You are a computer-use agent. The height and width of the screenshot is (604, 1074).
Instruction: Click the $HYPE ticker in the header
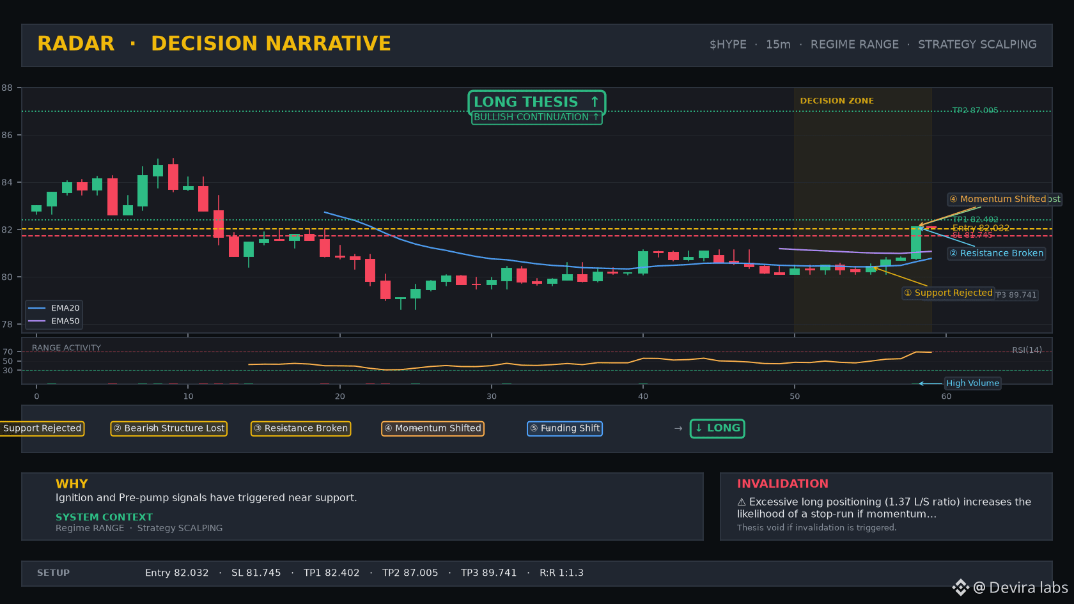[728, 45]
